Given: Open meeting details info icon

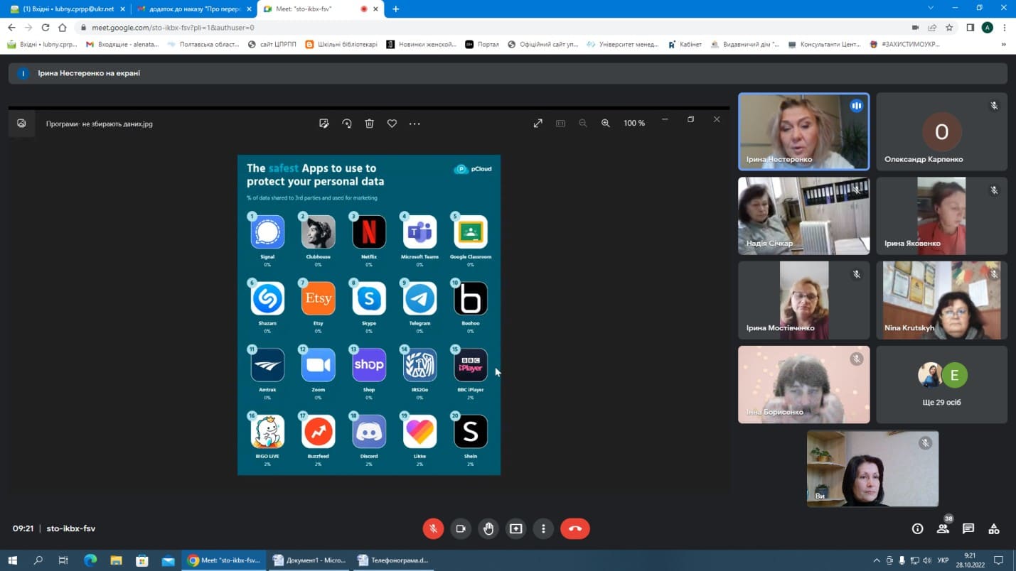Looking at the screenshot, I should [x=917, y=528].
